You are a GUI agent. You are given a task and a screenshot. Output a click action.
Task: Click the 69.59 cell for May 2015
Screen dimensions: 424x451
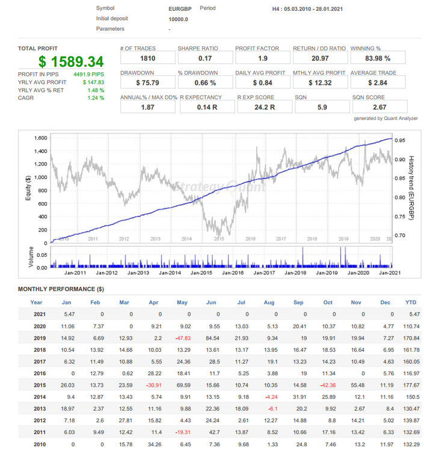point(183,385)
